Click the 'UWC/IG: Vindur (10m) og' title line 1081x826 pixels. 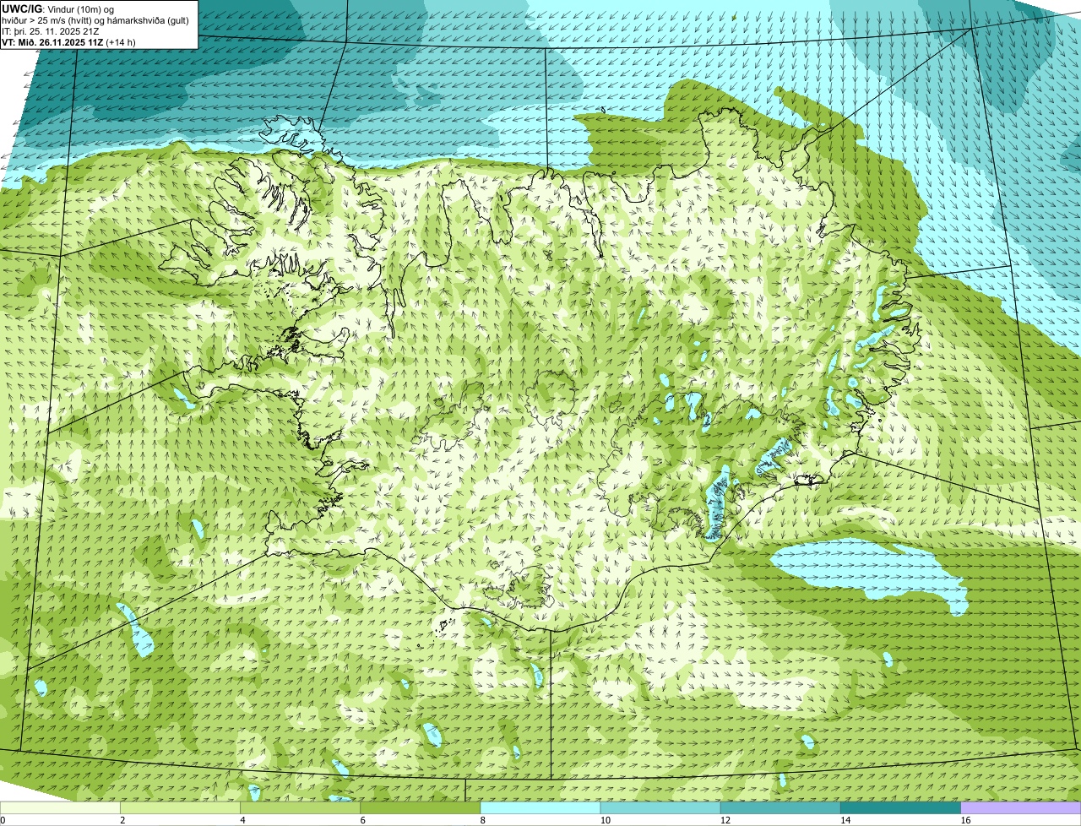coord(58,9)
